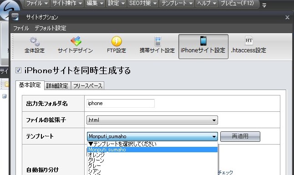The image size is (294, 175).
Task: Open the FTP設定 lightning icon section
Action: 117,45
